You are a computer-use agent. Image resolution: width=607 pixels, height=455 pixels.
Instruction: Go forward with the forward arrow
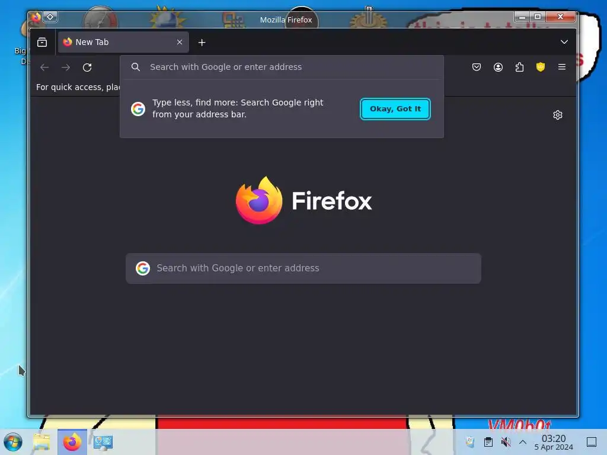coord(66,68)
